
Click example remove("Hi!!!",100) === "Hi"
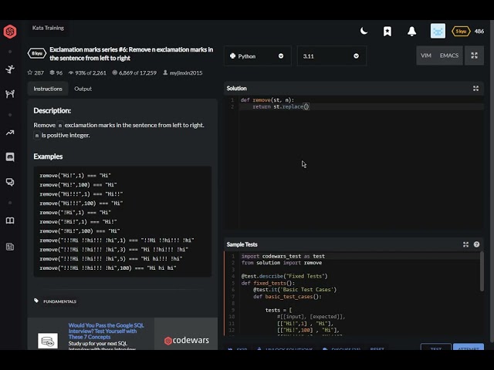[x=81, y=203]
